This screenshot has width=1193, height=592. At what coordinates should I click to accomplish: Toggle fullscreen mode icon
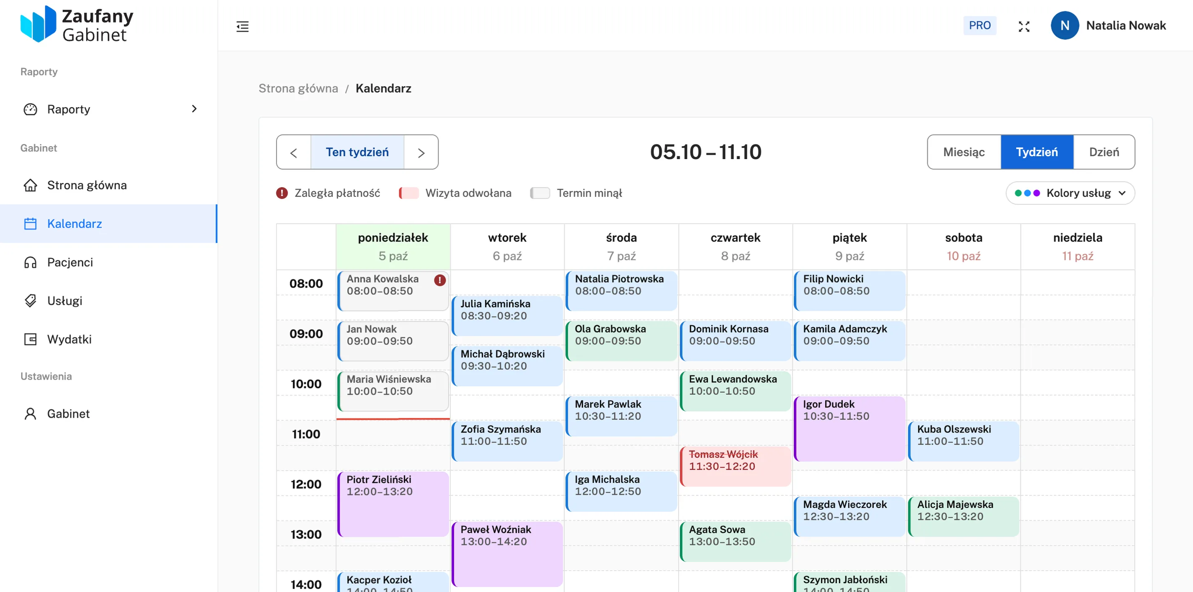tap(1024, 26)
